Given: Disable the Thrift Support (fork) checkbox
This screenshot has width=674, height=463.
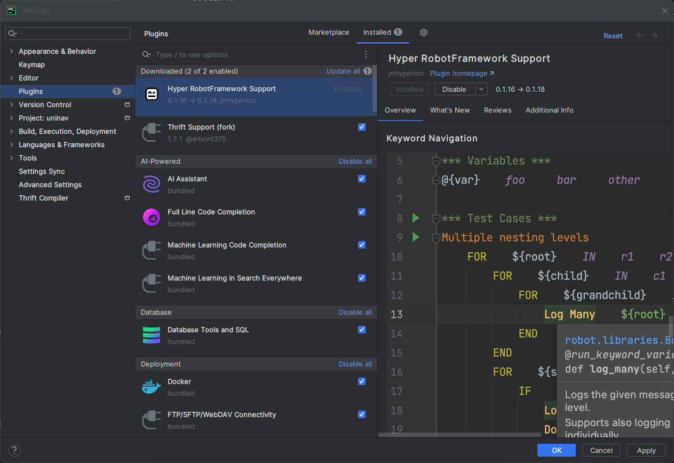Looking at the screenshot, I should point(362,127).
